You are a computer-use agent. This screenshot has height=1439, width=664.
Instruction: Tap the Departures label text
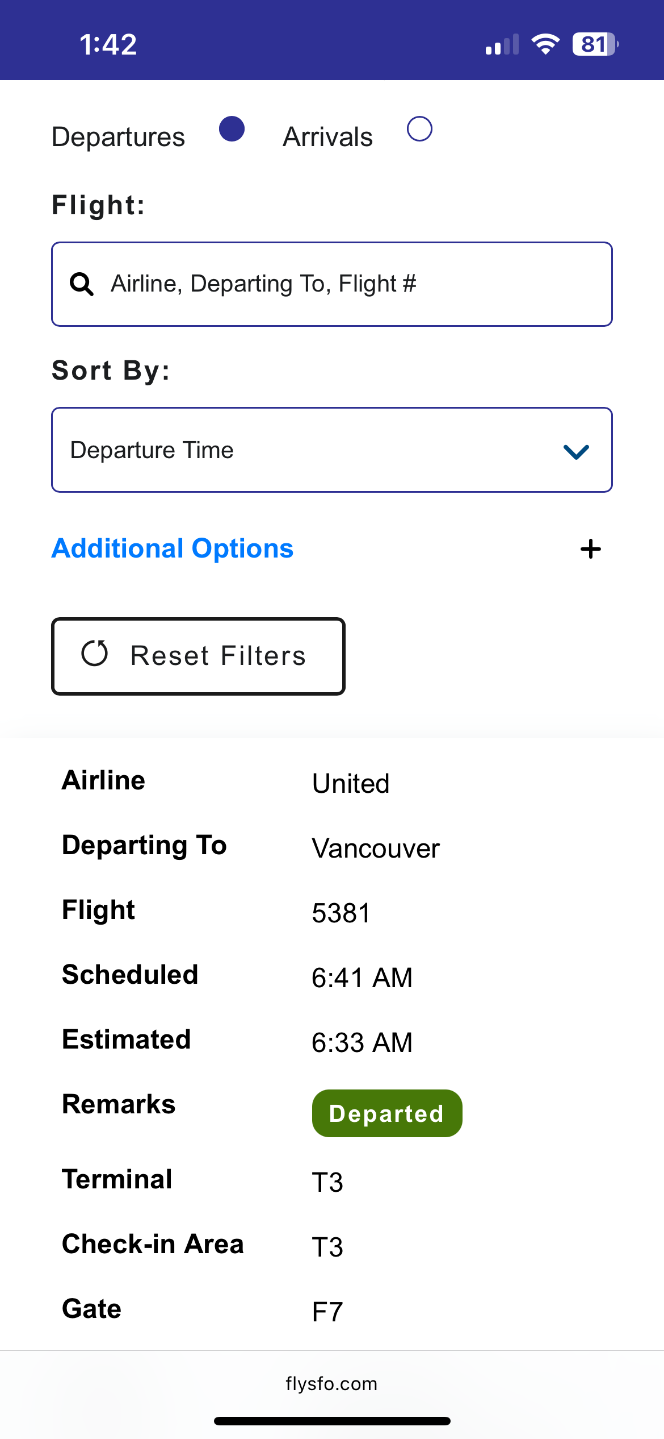pos(118,137)
